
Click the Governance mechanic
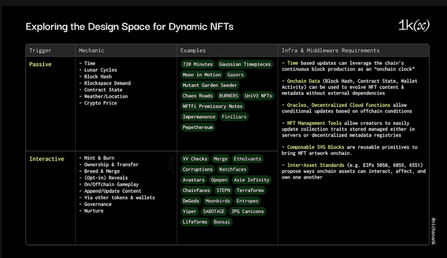click(x=98, y=204)
